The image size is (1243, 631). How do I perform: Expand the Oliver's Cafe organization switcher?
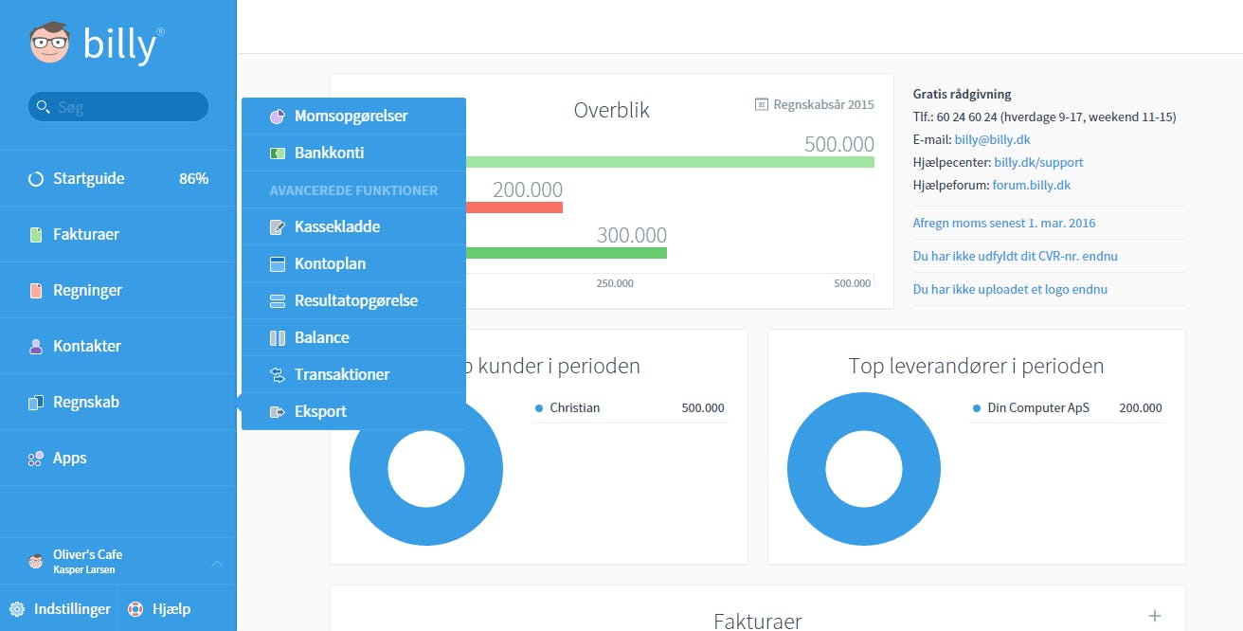pyautogui.click(x=216, y=564)
